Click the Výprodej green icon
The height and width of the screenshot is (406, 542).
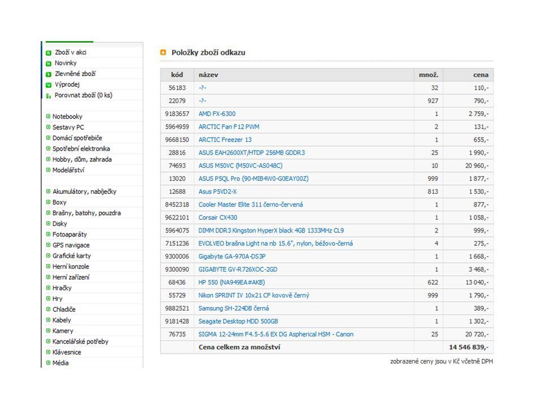[49, 85]
